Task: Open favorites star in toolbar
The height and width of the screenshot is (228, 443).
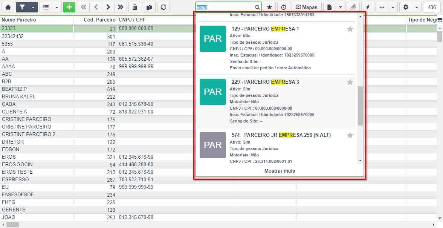Action: click(x=269, y=7)
